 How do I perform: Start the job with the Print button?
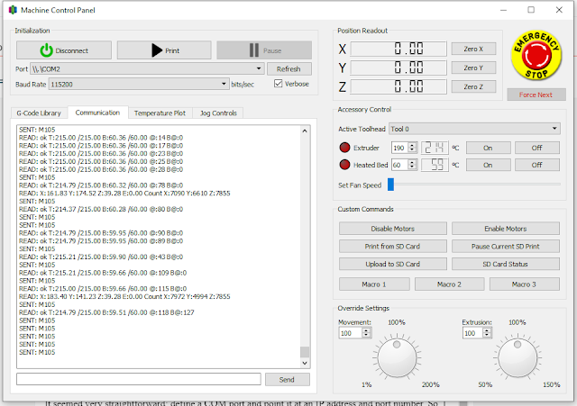[x=164, y=50]
